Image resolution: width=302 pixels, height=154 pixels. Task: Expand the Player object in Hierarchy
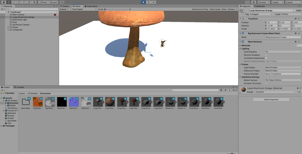coord(8,27)
